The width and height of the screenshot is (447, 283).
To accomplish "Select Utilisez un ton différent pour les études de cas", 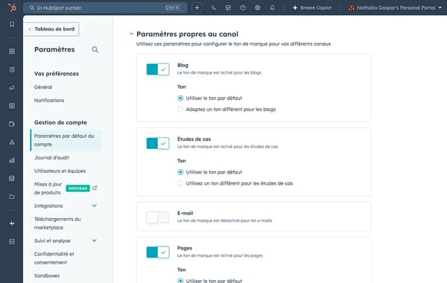I will [180, 183].
